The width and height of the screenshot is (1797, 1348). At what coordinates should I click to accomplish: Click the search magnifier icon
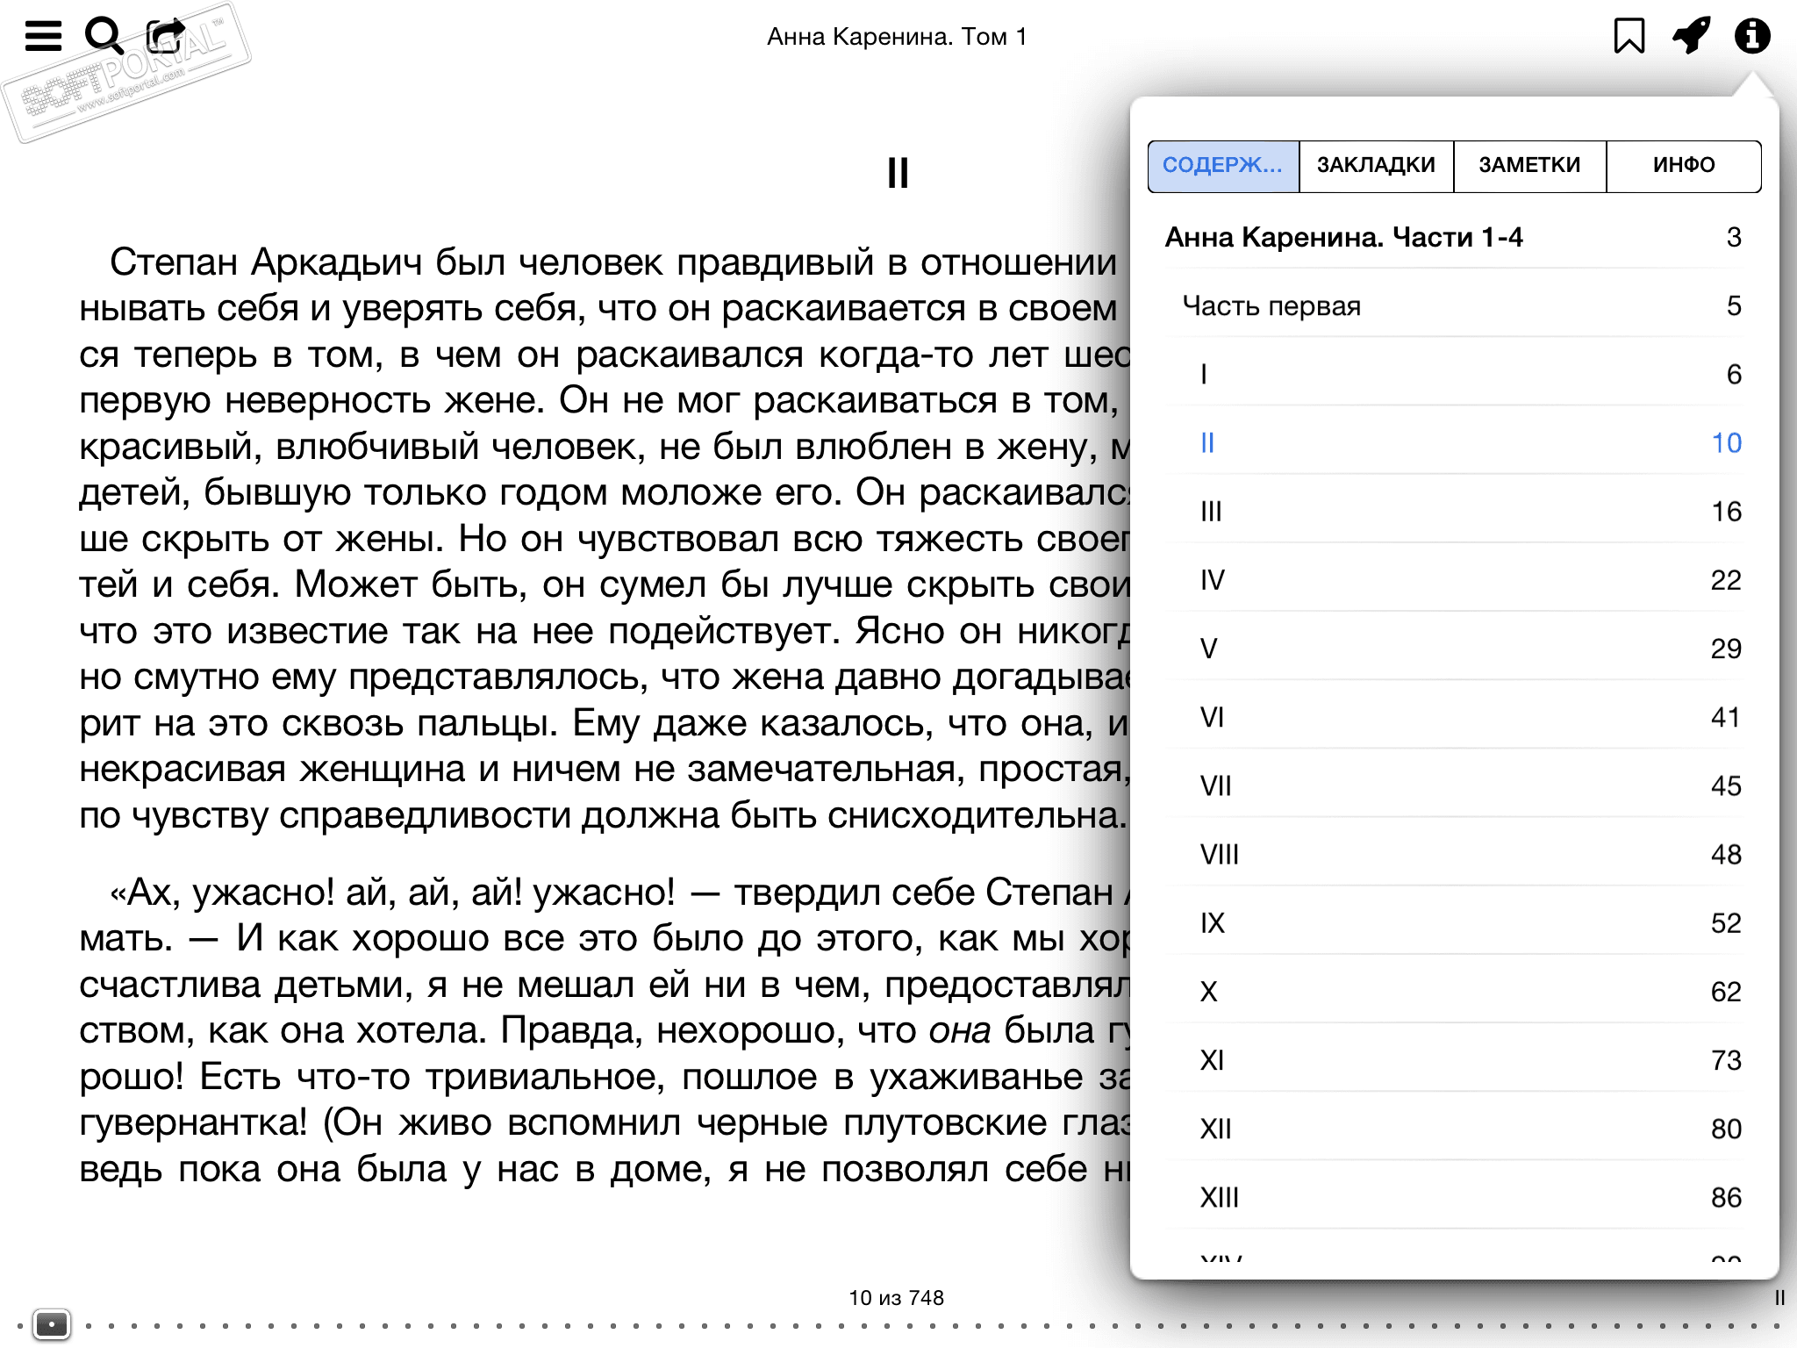tap(104, 36)
